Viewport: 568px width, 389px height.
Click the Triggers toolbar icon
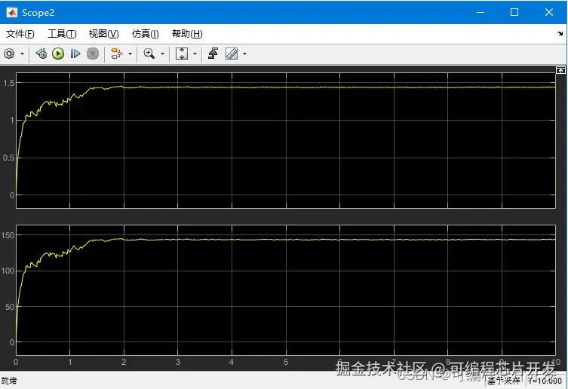[x=213, y=54]
